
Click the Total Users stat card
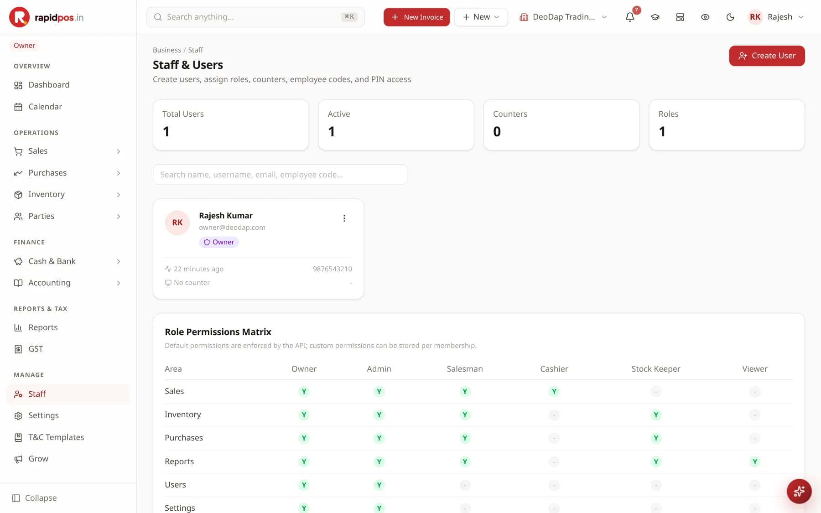[231, 125]
